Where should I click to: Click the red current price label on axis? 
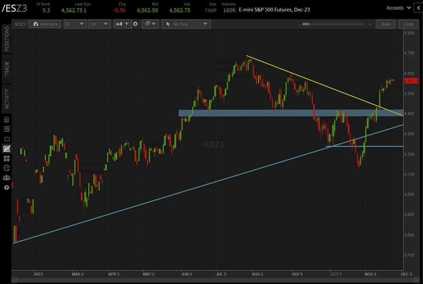(x=412, y=81)
